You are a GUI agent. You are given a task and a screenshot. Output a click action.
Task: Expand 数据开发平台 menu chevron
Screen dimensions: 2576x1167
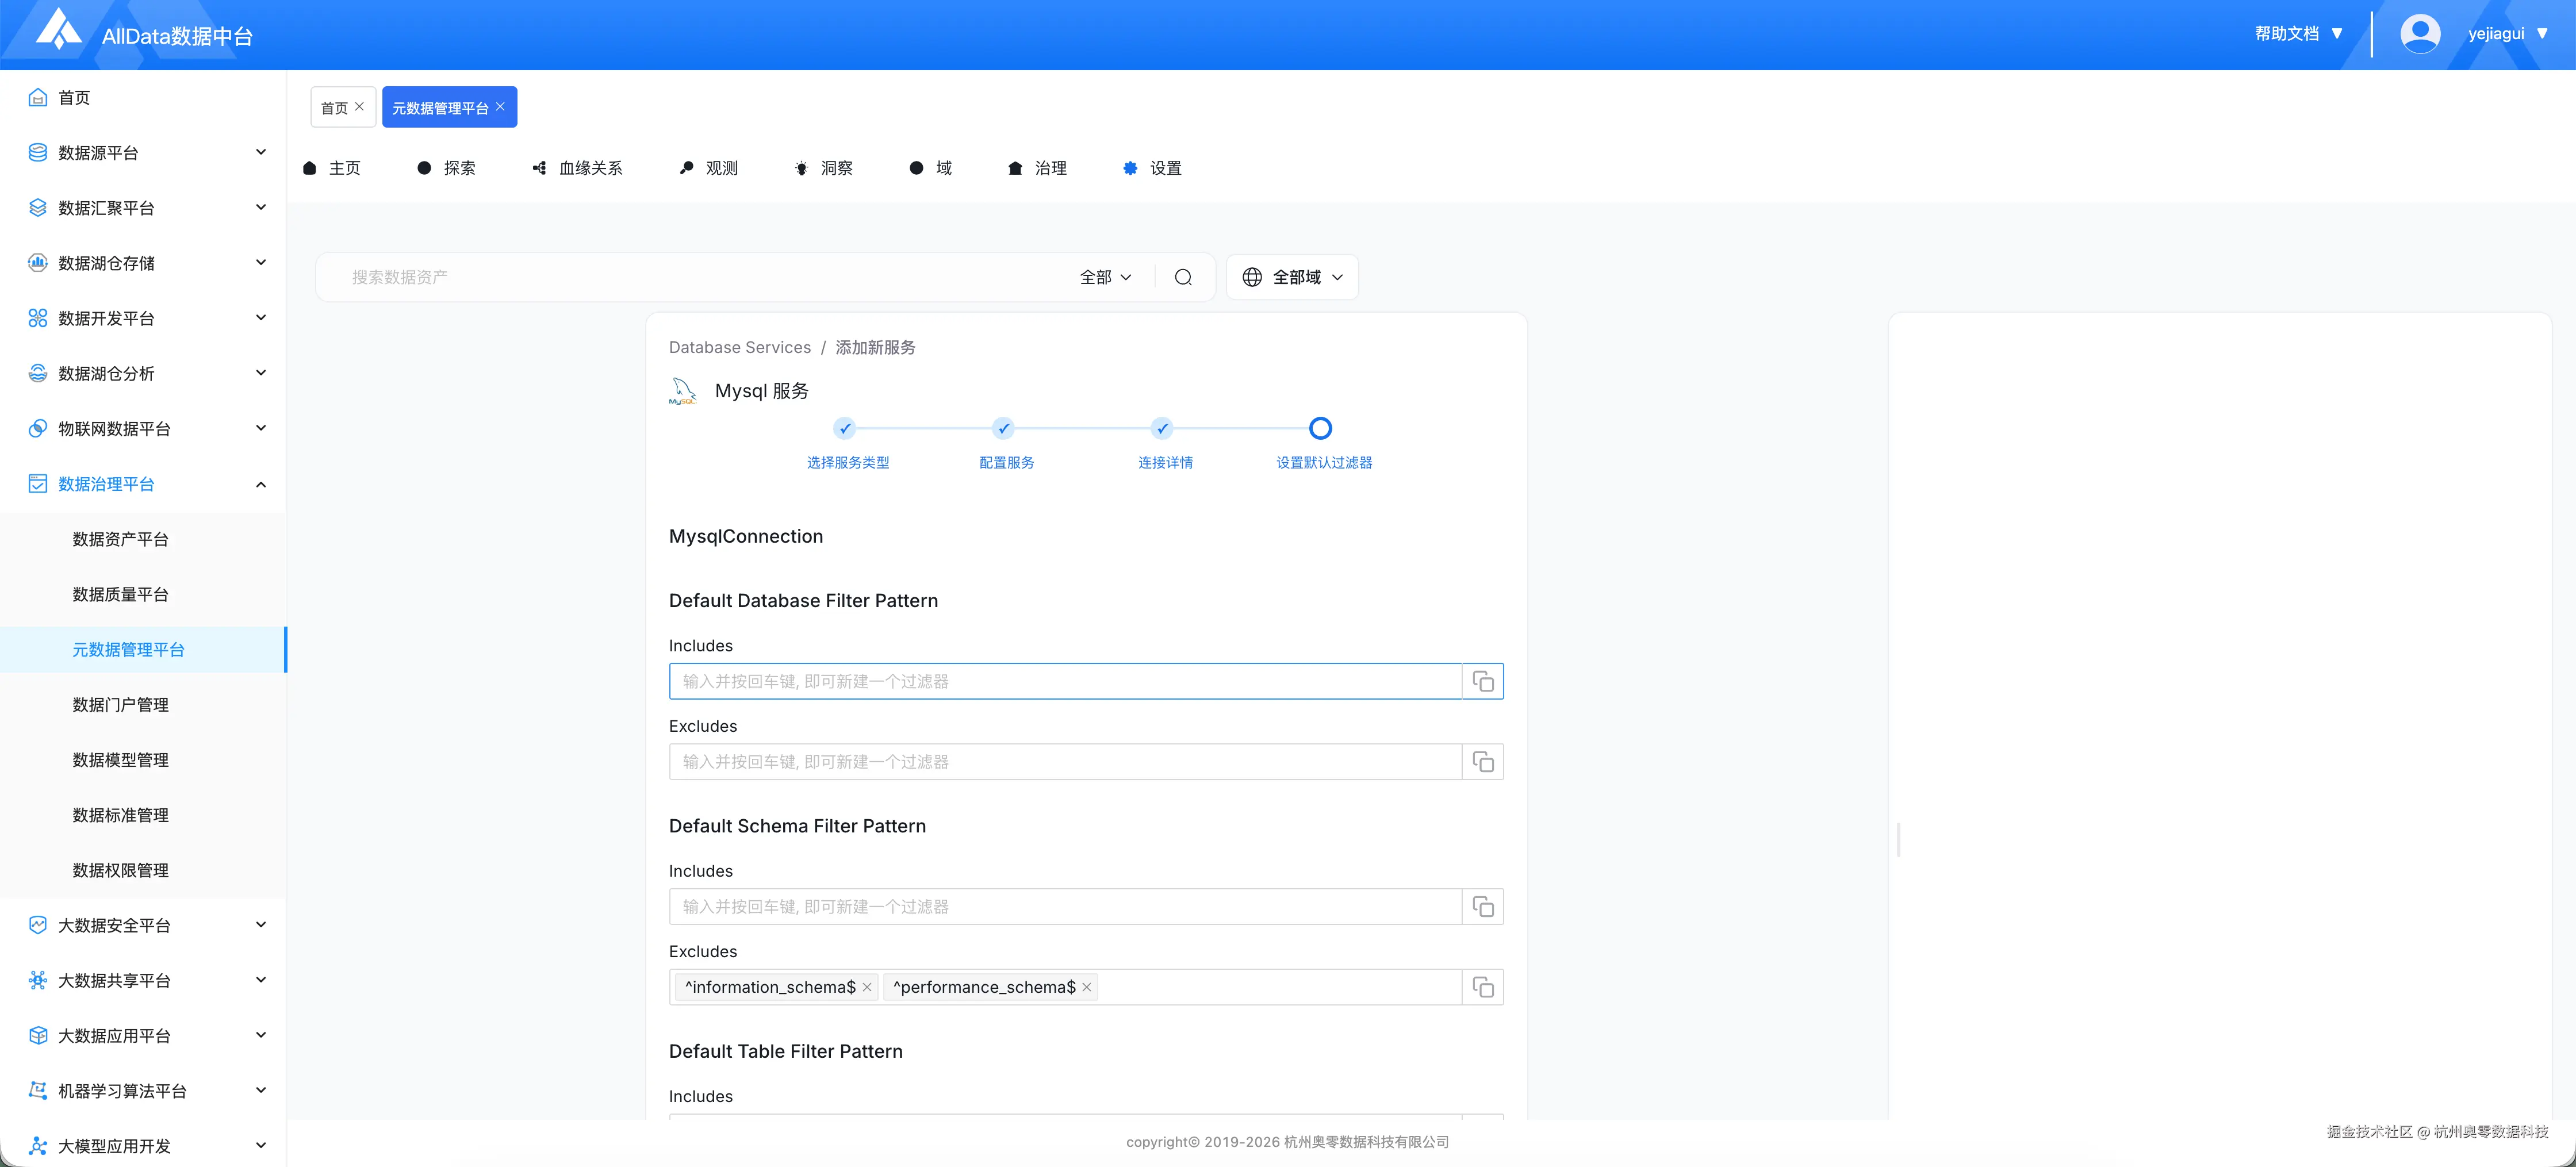(x=261, y=318)
